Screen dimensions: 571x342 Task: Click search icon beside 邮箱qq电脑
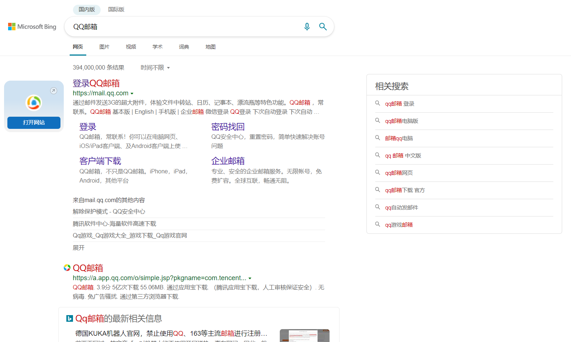tap(377, 138)
